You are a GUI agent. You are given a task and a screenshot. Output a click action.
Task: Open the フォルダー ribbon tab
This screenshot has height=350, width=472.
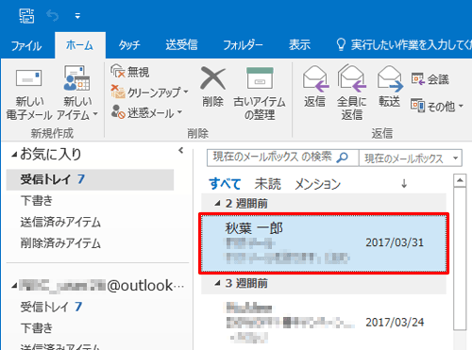243,45
